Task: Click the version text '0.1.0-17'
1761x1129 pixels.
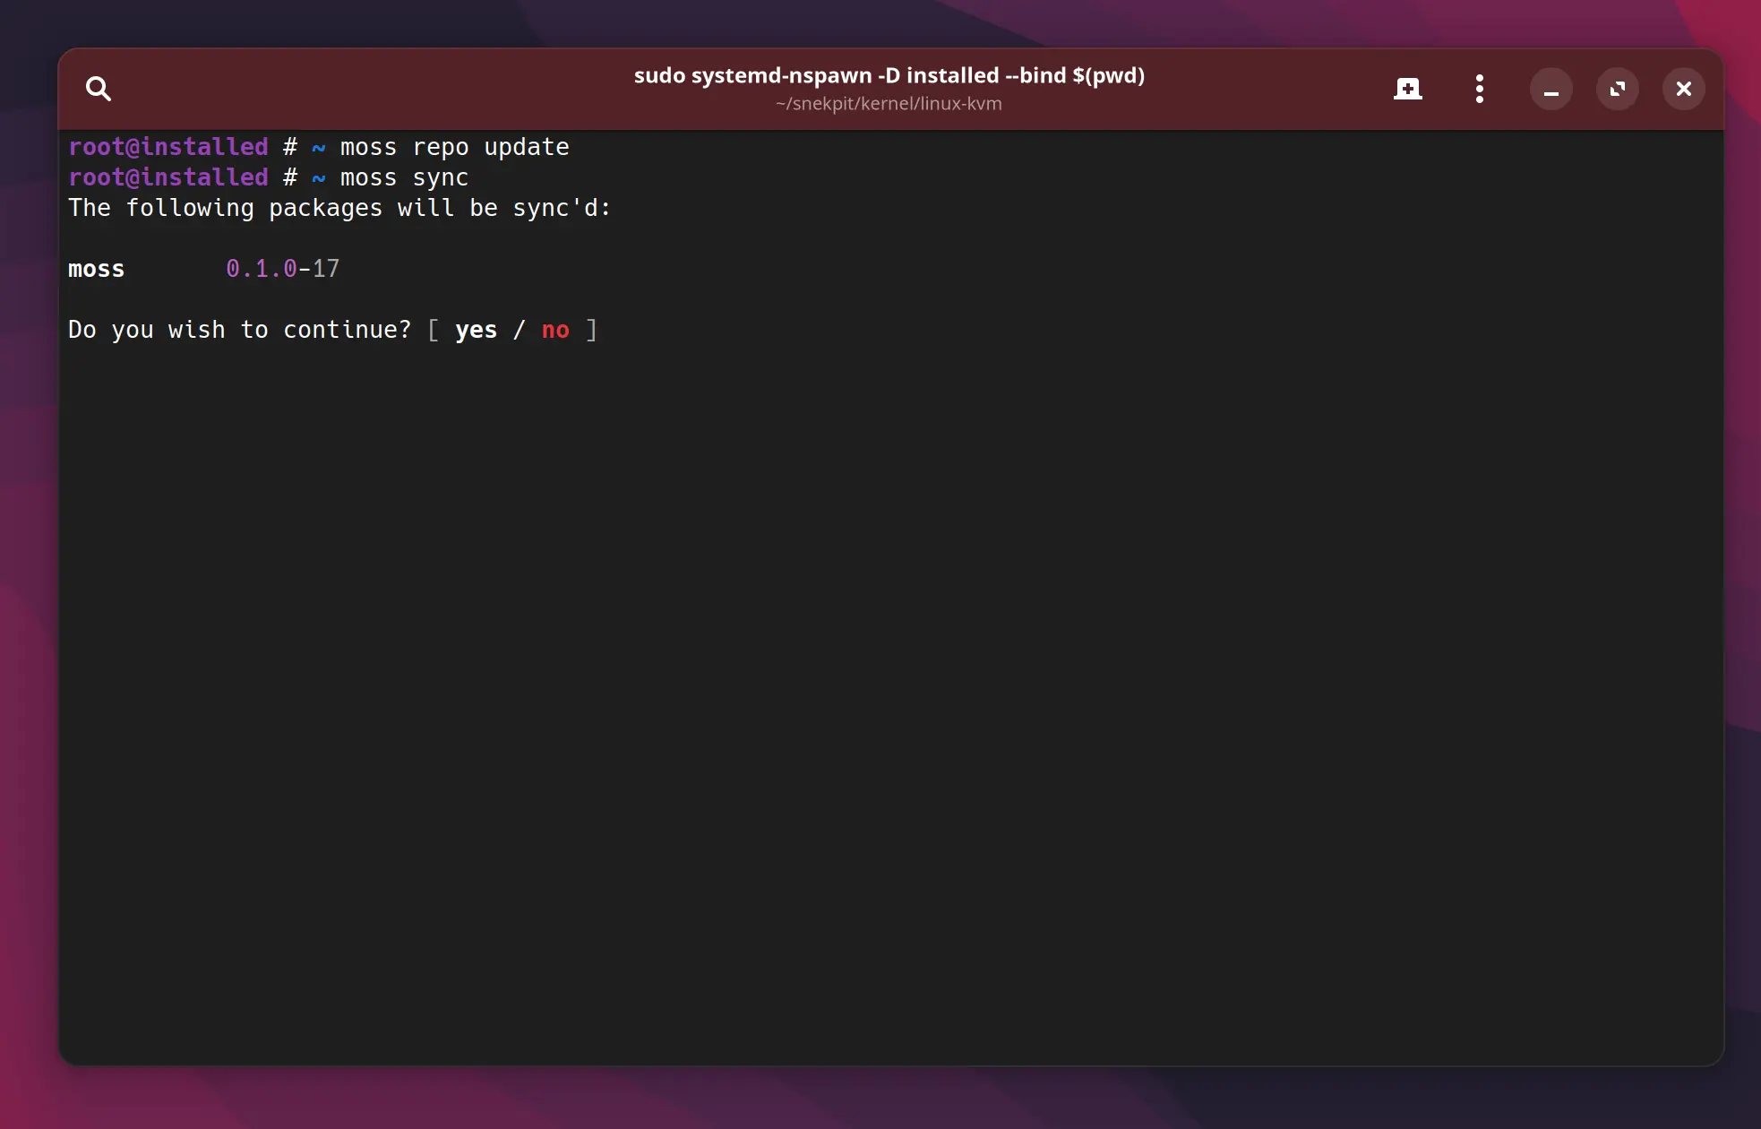Action: point(283,269)
